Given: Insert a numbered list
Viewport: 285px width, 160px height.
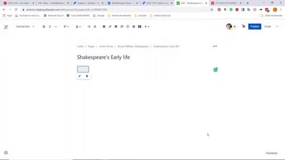Looking at the screenshot, I should click(x=95, y=27).
